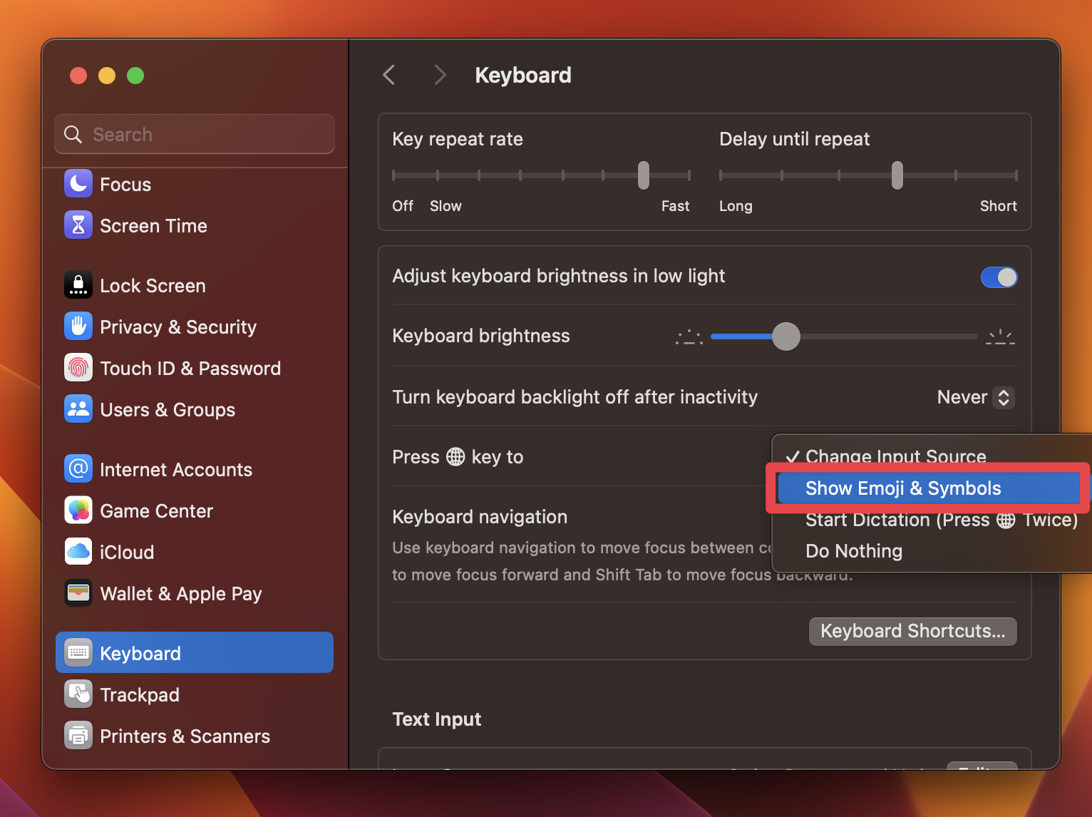Open Wallet & Apple Pay settings
1092x817 pixels.
tap(181, 593)
